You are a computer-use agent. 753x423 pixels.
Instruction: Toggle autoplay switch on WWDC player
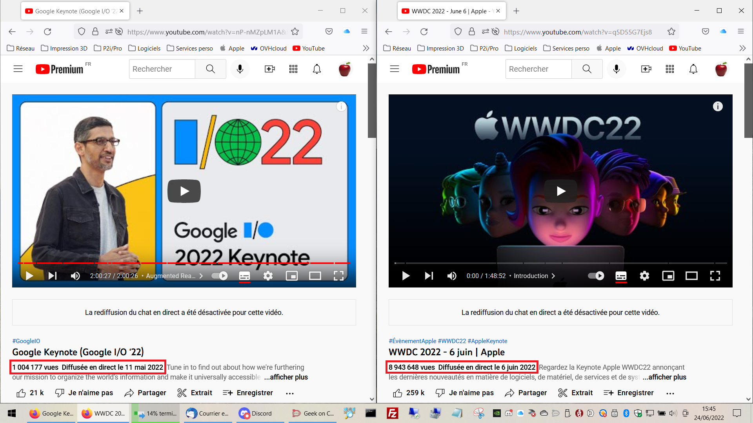596,276
